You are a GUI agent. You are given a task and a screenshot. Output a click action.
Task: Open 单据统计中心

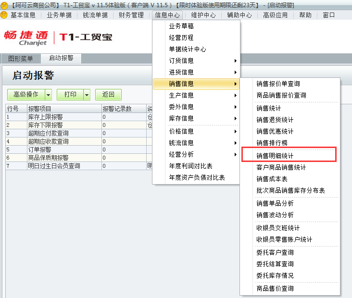[196, 49]
